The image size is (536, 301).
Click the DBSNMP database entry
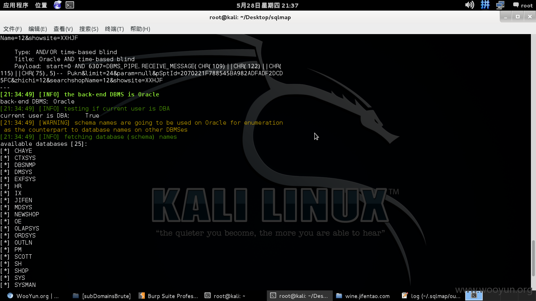point(18,165)
